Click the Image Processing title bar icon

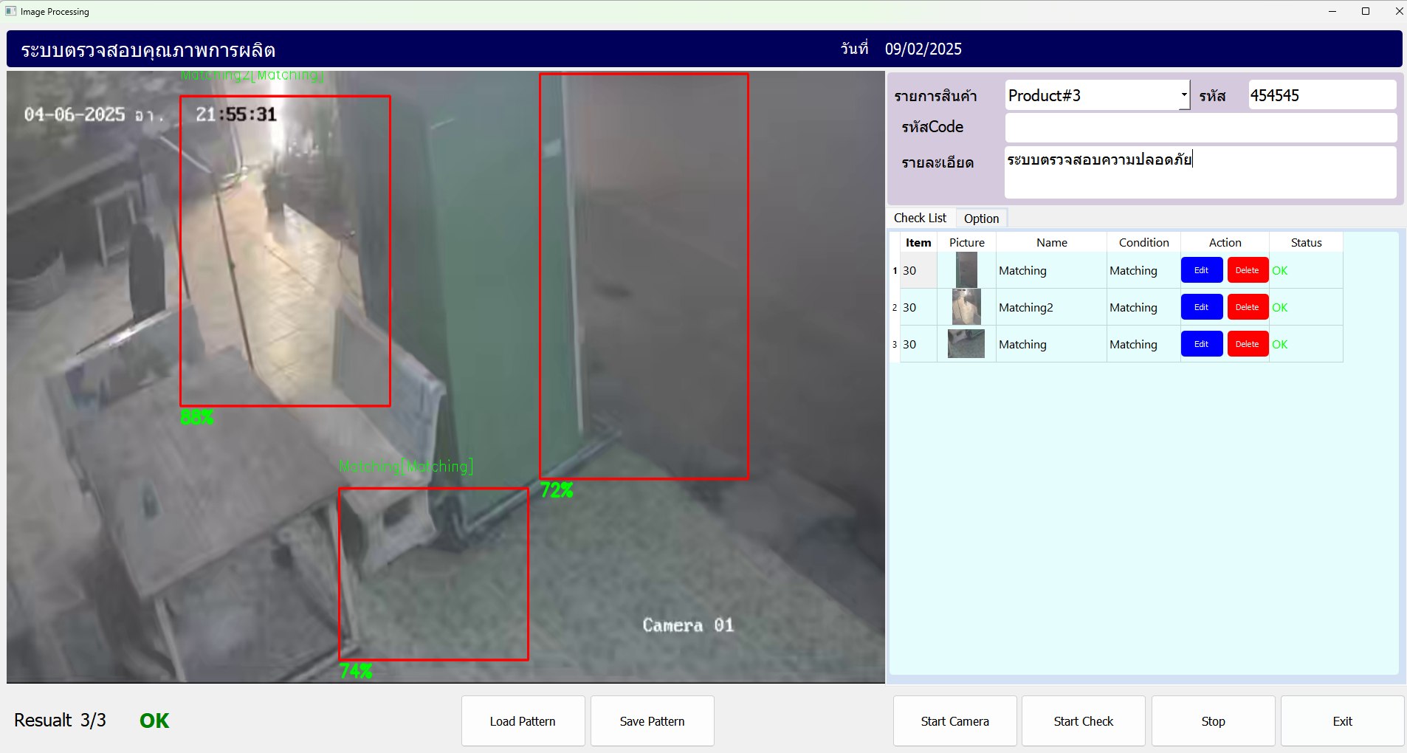click(10, 11)
